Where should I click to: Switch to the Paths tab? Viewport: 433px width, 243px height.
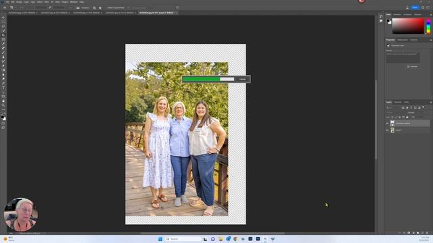pos(407,102)
